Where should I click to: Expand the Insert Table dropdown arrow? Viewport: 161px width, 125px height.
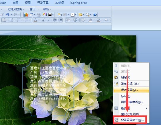tap(34, 15)
